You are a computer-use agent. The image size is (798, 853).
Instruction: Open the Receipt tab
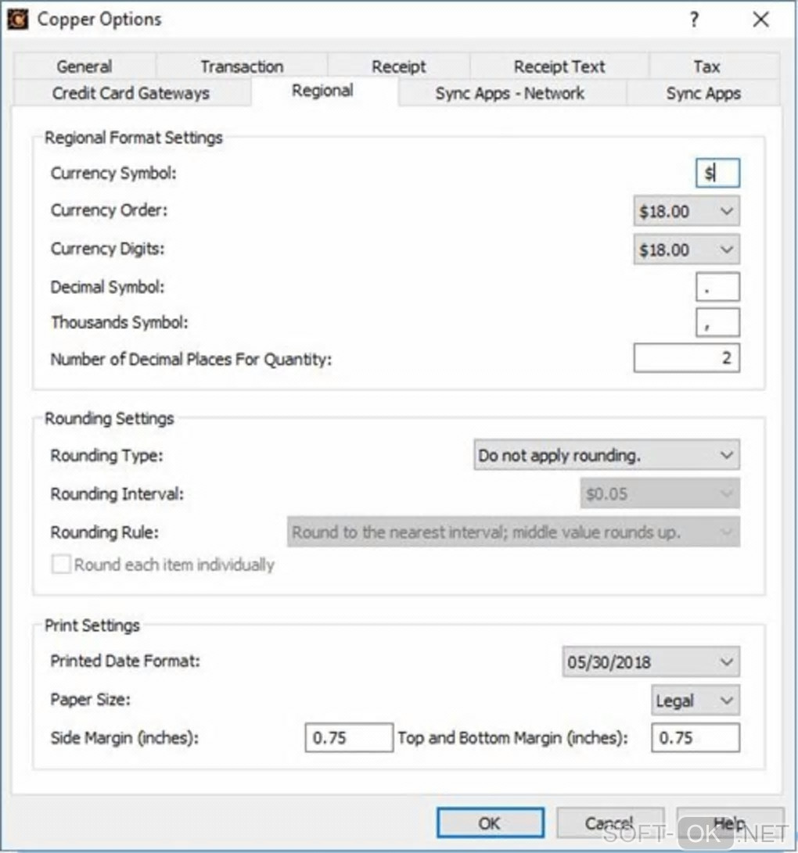click(398, 66)
